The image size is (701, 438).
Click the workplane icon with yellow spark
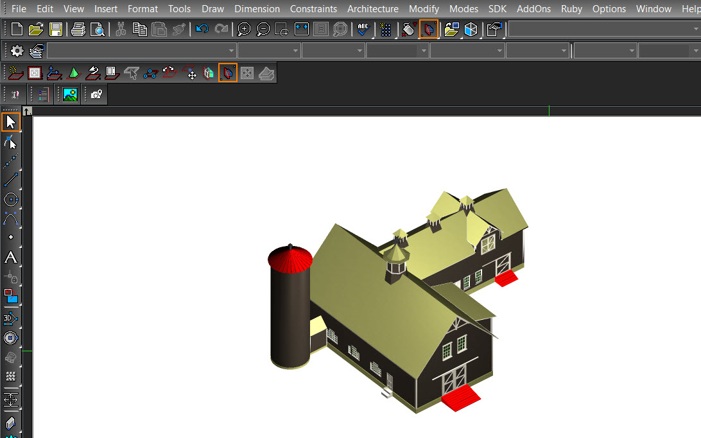click(15, 73)
